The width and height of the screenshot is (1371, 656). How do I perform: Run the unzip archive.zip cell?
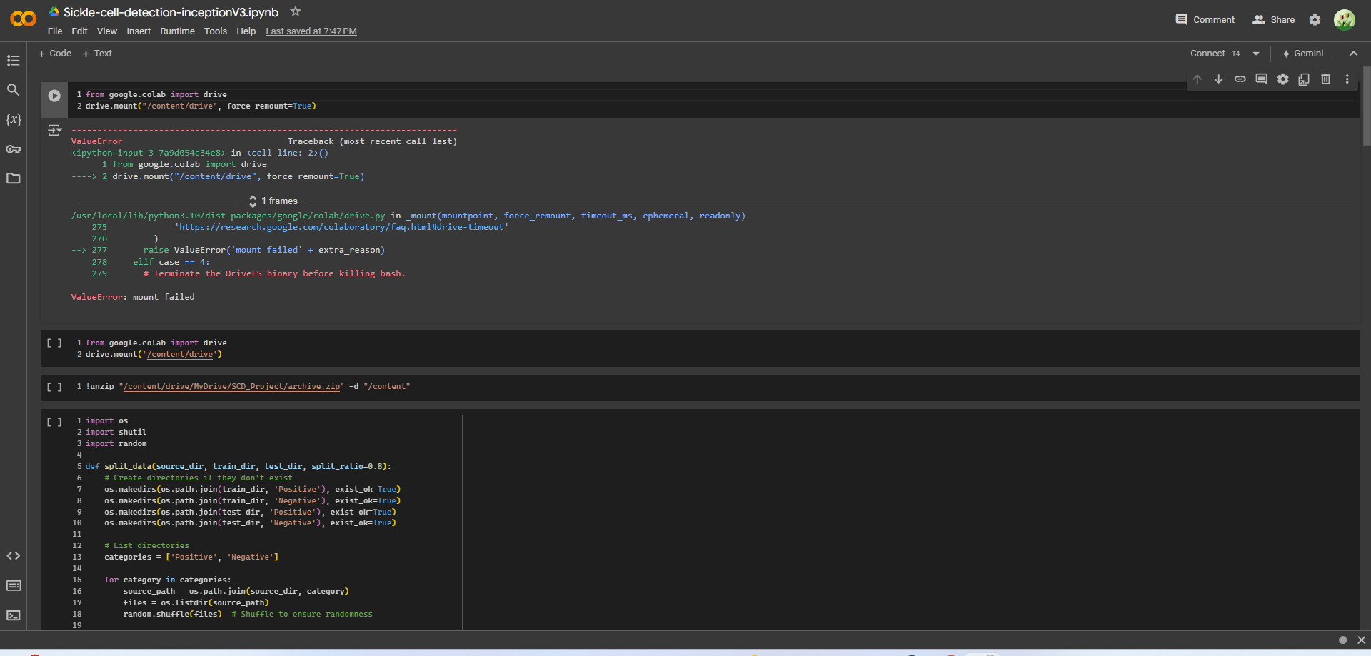(x=54, y=387)
